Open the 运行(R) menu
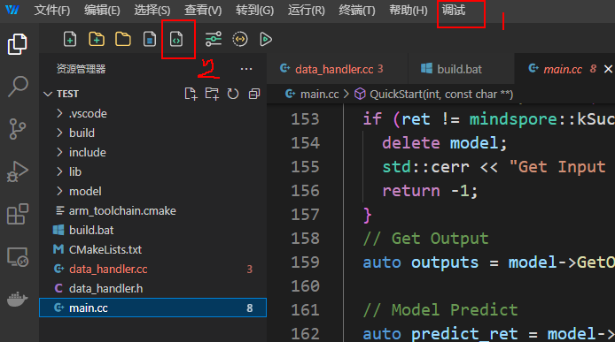The height and width of the screenshot is (342, 615). (x=307, y=11)
